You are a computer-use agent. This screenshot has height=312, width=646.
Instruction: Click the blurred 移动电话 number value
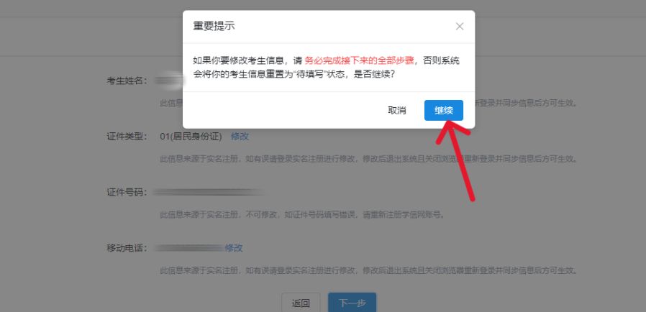(x=189, y=248)
